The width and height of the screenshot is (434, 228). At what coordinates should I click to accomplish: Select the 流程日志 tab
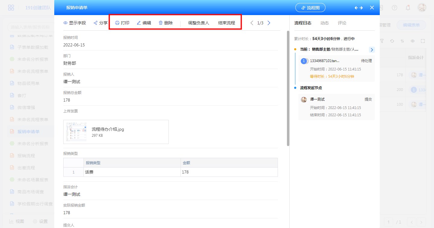coord(303,23)
